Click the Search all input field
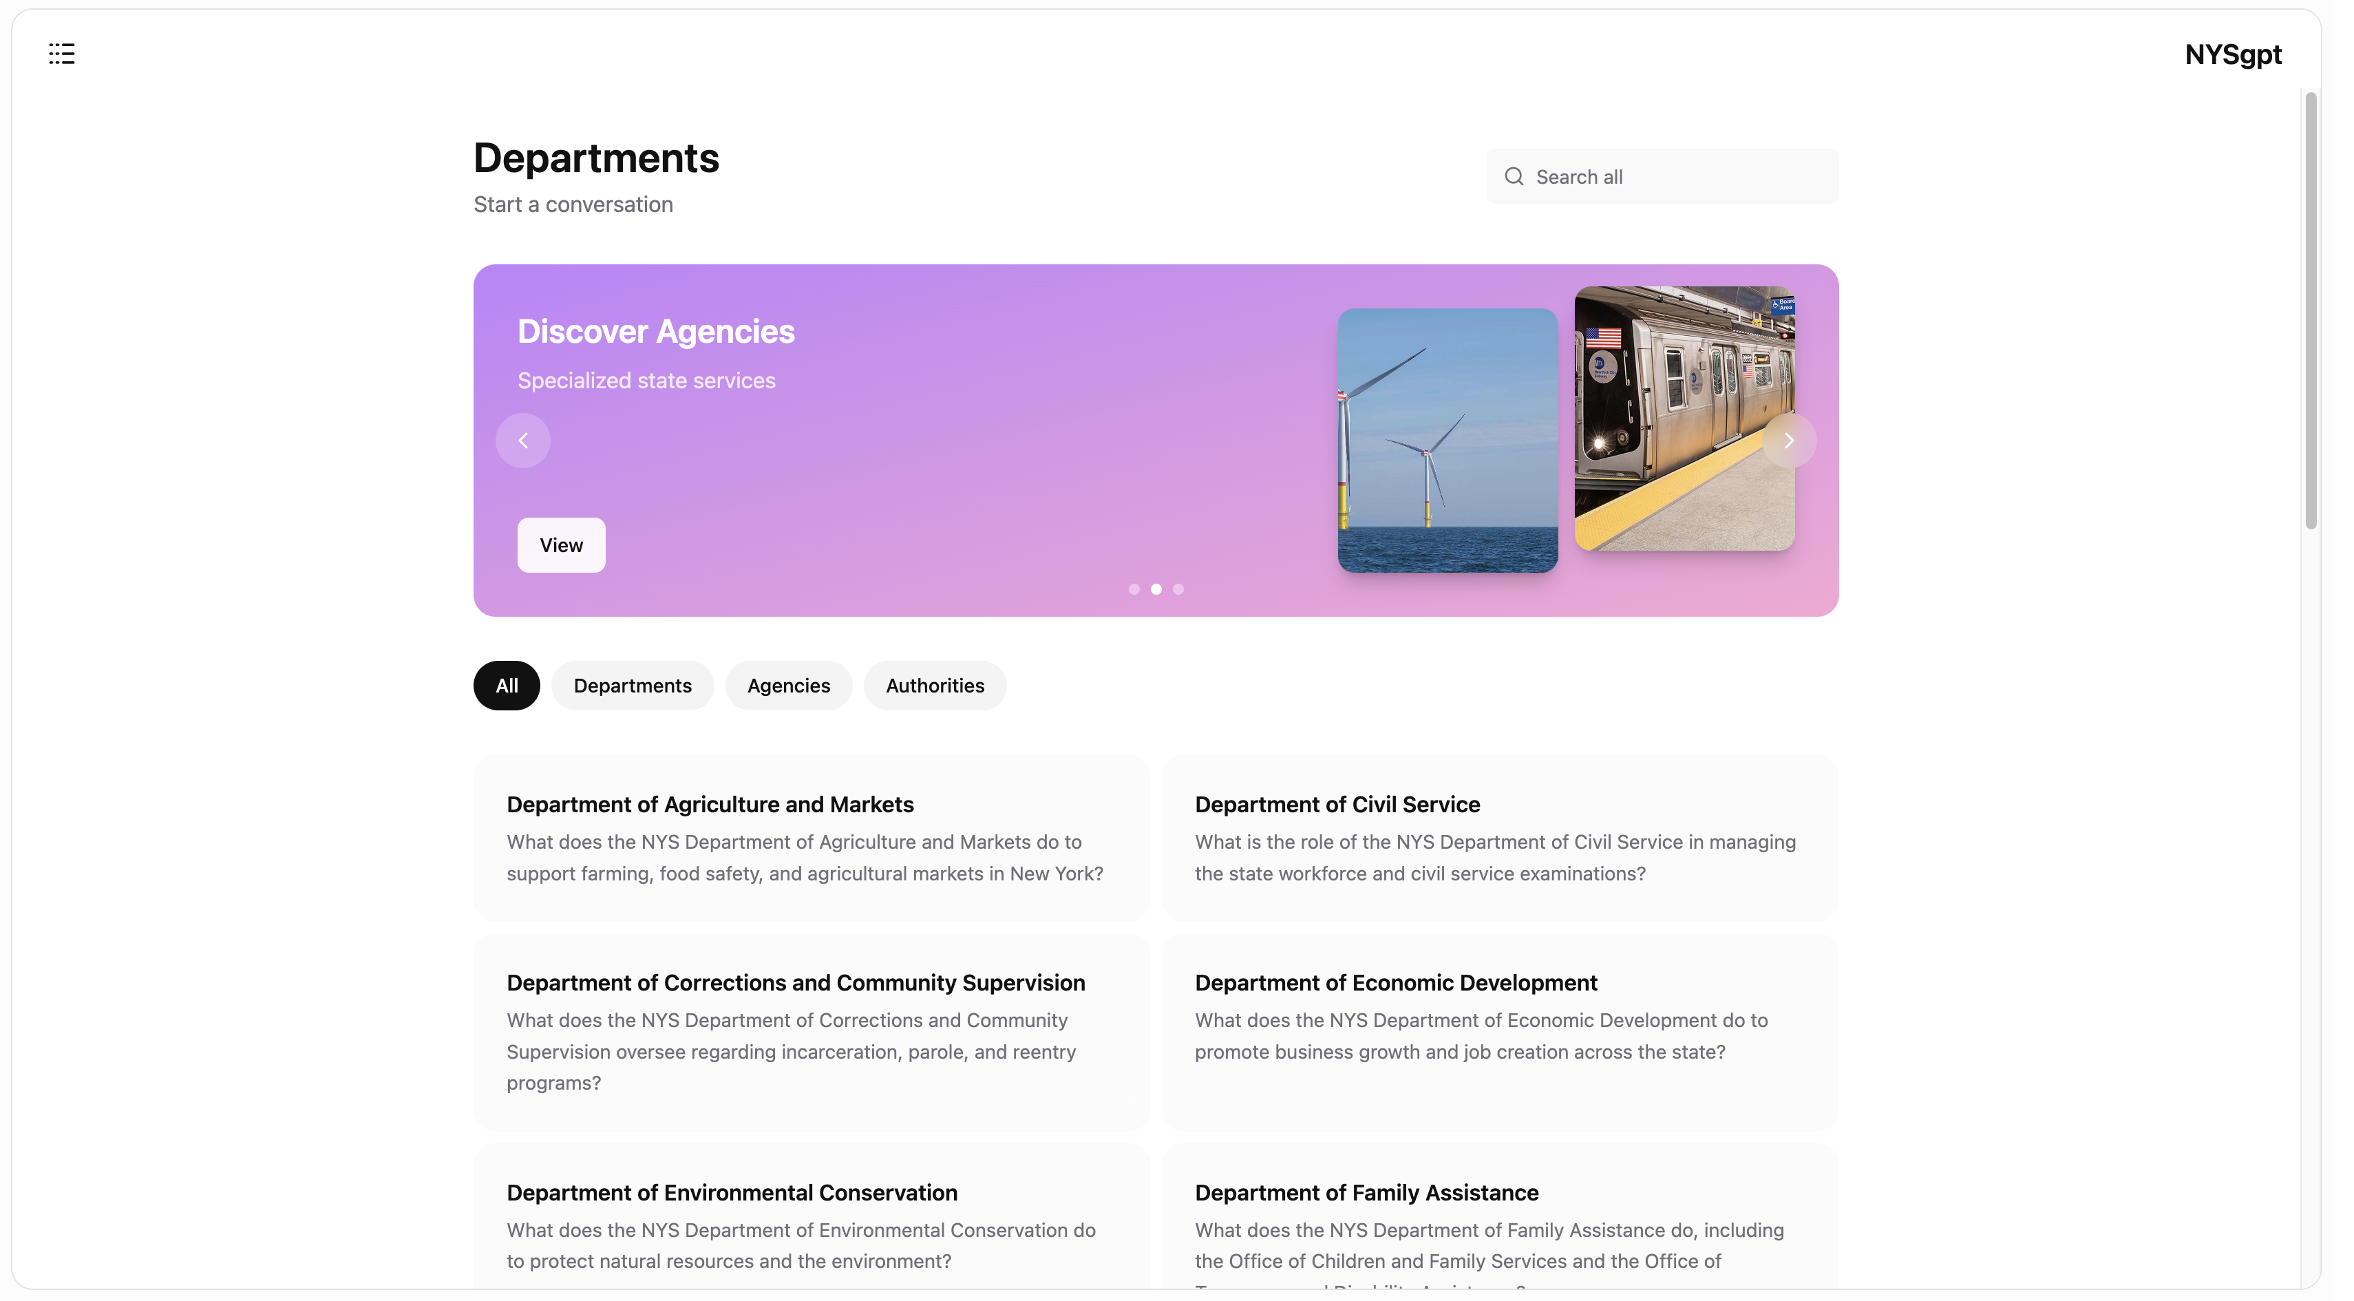The width and height of the screenshot is (2354, 1301). coord(1662,176)
